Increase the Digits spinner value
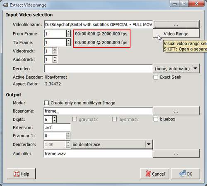This screenshot has height=186, width=207. click(x=55, y=118)
